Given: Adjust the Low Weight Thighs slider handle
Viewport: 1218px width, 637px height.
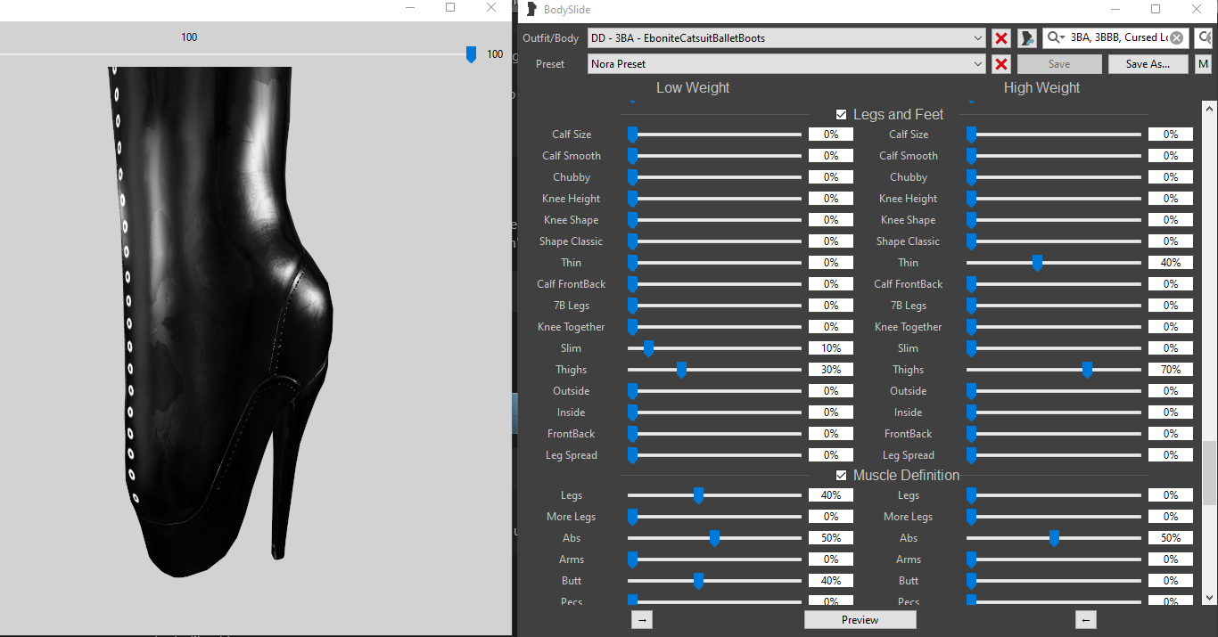Looking at the screenshot, I should pos(681,370).
